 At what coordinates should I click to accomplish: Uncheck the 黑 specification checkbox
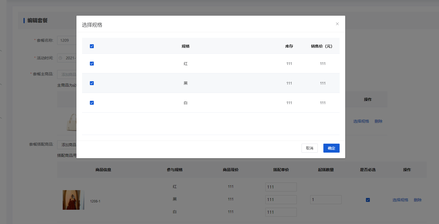coord(92,83)
